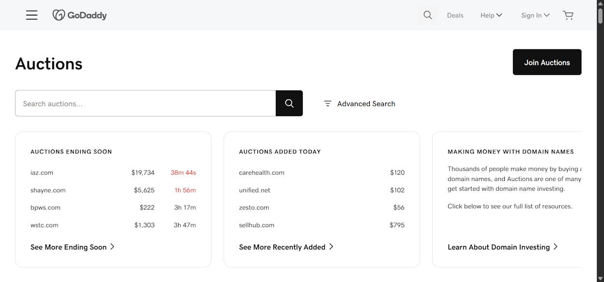
Task: Open the bpws.com auction
Action: coord(45,208)
